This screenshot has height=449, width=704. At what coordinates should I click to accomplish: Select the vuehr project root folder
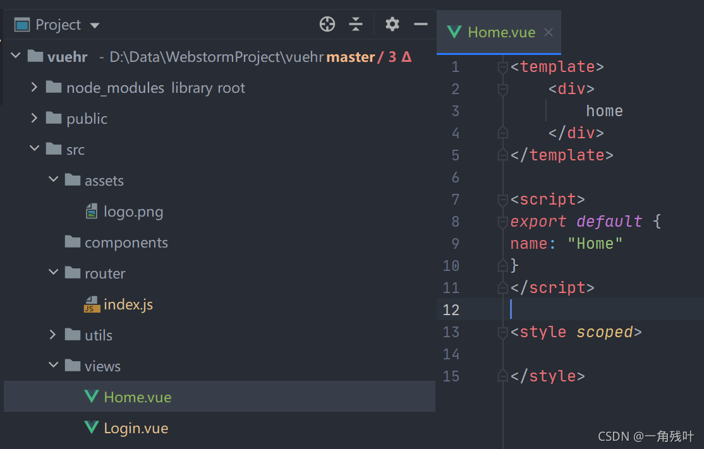tap(68, 57)
